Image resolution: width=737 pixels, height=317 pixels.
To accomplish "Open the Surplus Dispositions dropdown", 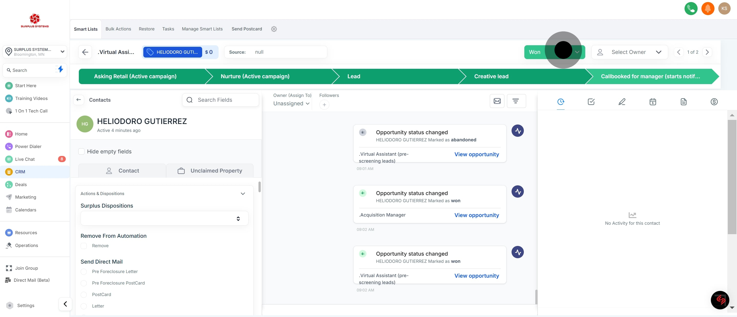I will (x=164, y=218).
